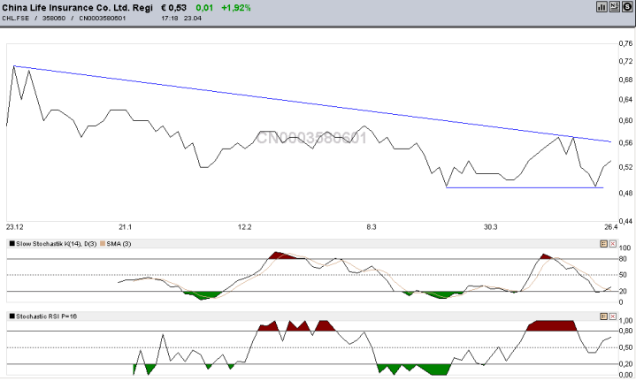Click the 0,44 price axis label

click(625, 221)
